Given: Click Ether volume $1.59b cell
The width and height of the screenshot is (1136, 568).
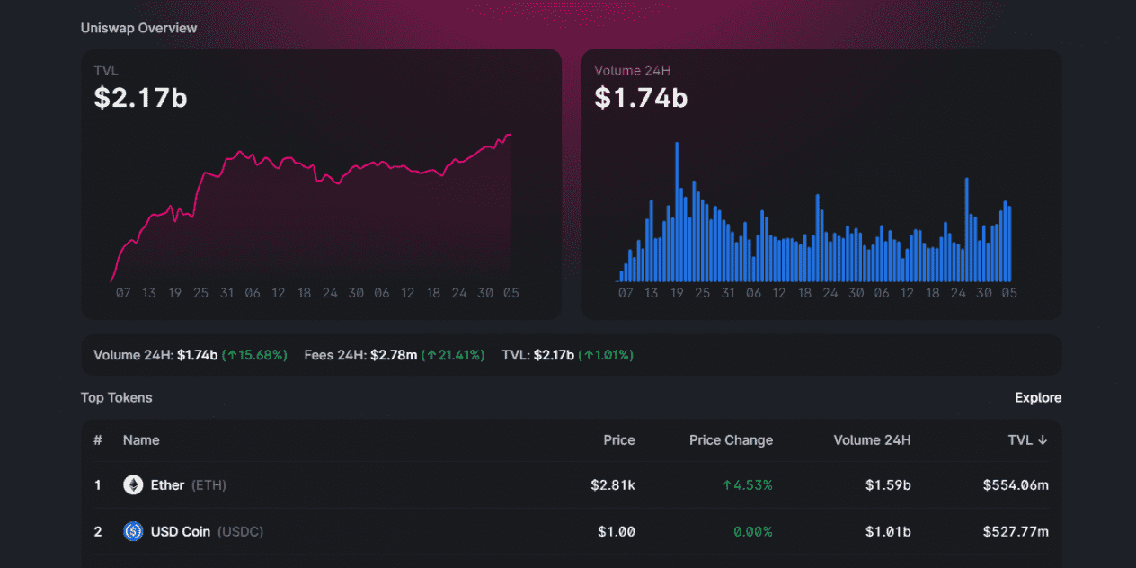Looking at the screenshot, I should 888,485.
